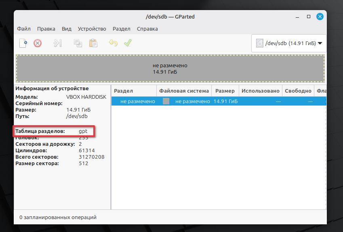Click the gpt partition table value
343x232 pixels.
[83, 131]
